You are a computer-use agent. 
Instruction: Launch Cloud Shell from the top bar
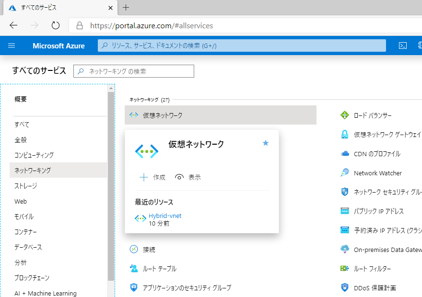[x=403, y=46]
